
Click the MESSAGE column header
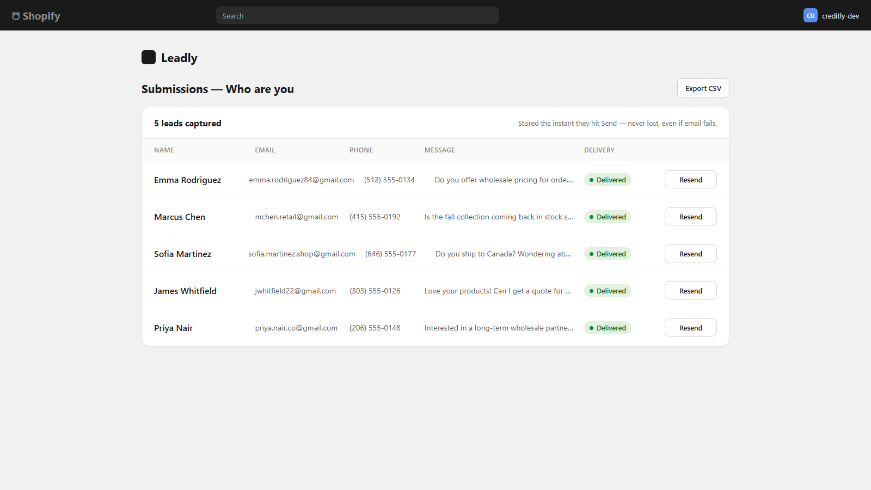pyautogui.click(x=440, y=150)
